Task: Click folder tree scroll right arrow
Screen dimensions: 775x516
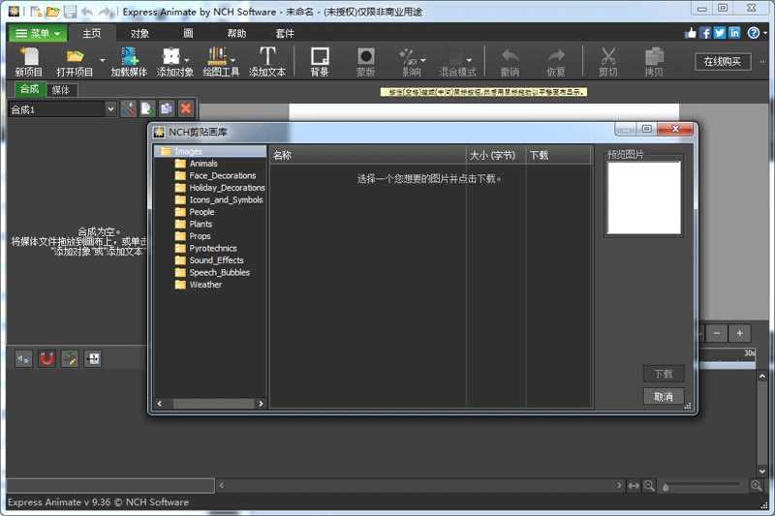Action: (x=261, y=404)
